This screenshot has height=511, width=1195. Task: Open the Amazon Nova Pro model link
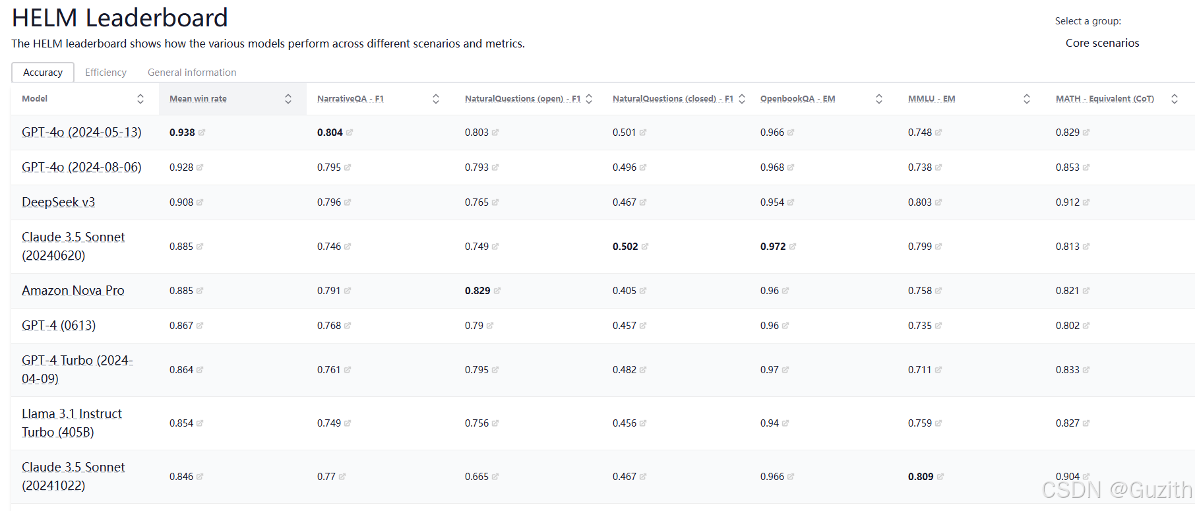tap(73, 291)
